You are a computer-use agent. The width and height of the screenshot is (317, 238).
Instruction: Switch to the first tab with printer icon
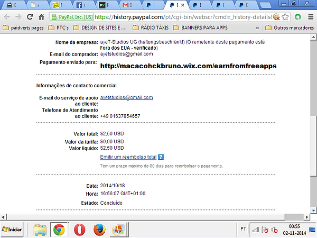coord(13,5)
